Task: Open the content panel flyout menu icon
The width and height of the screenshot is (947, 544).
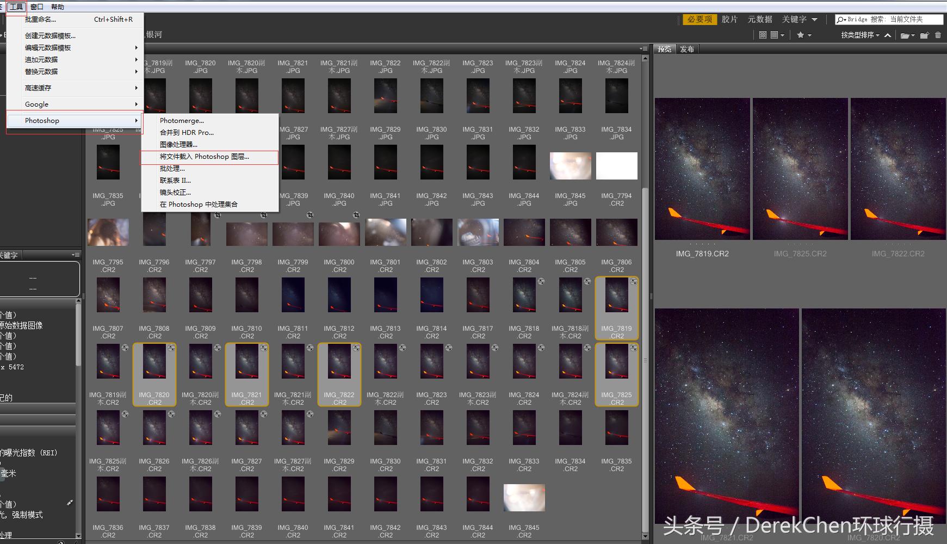Action: [x=643, y=48]
